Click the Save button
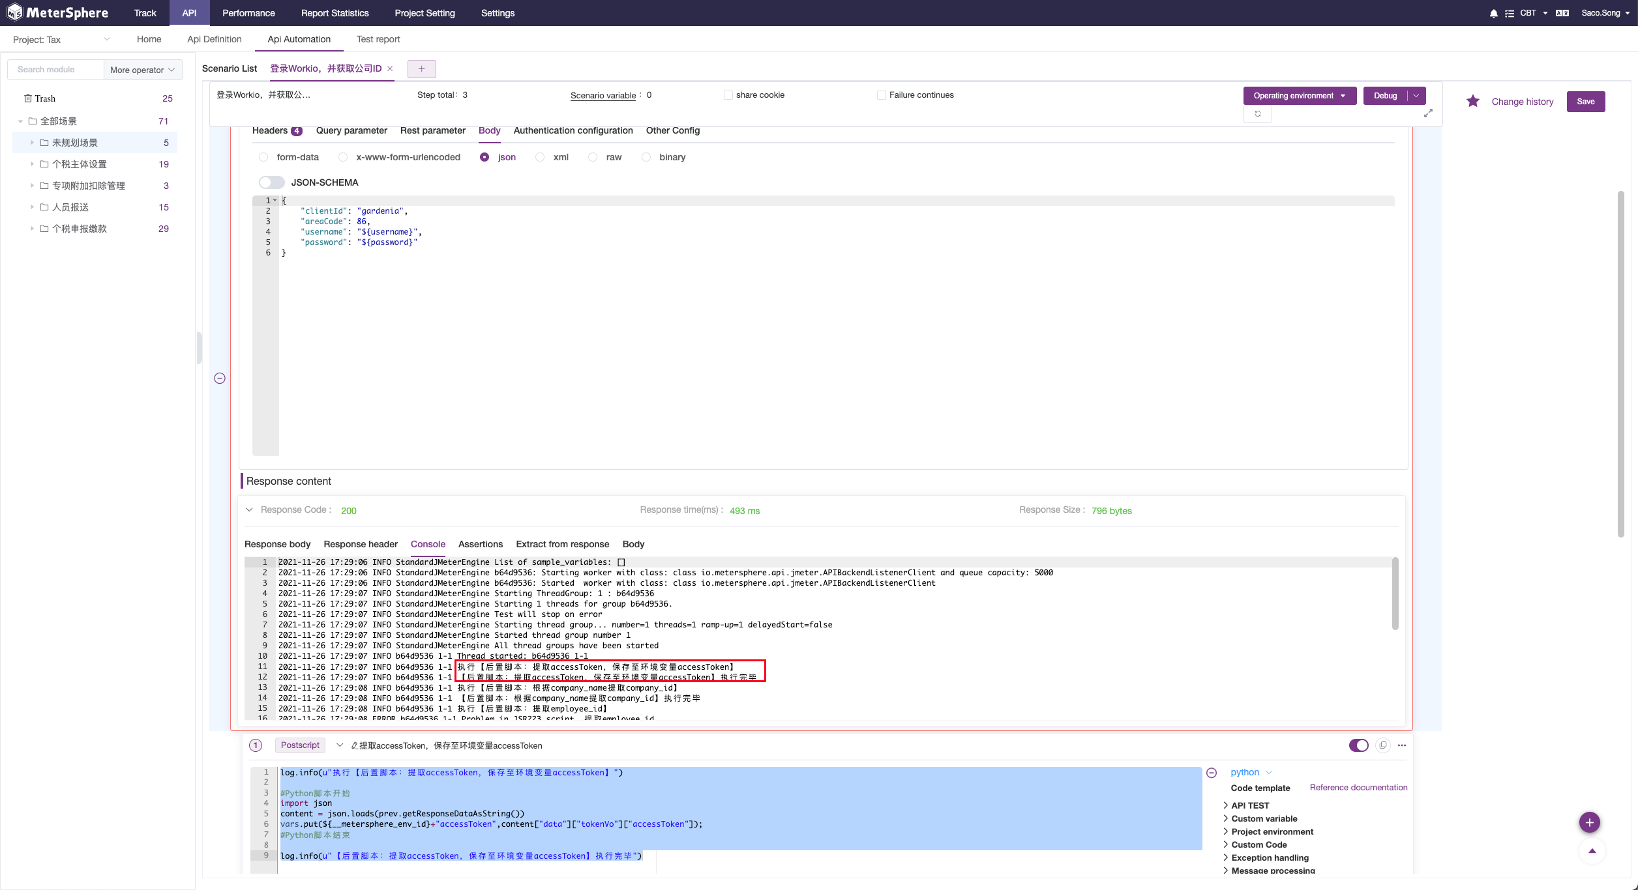Image resolution: width=1638 pixels, height=890 pixels. pyautogui.click(x=1586, y=101)
